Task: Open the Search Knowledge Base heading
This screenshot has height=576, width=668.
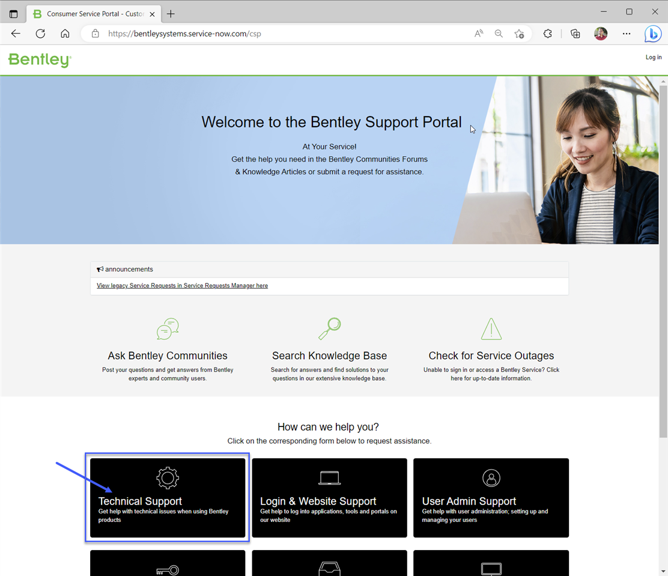Action: pos(329,356)
